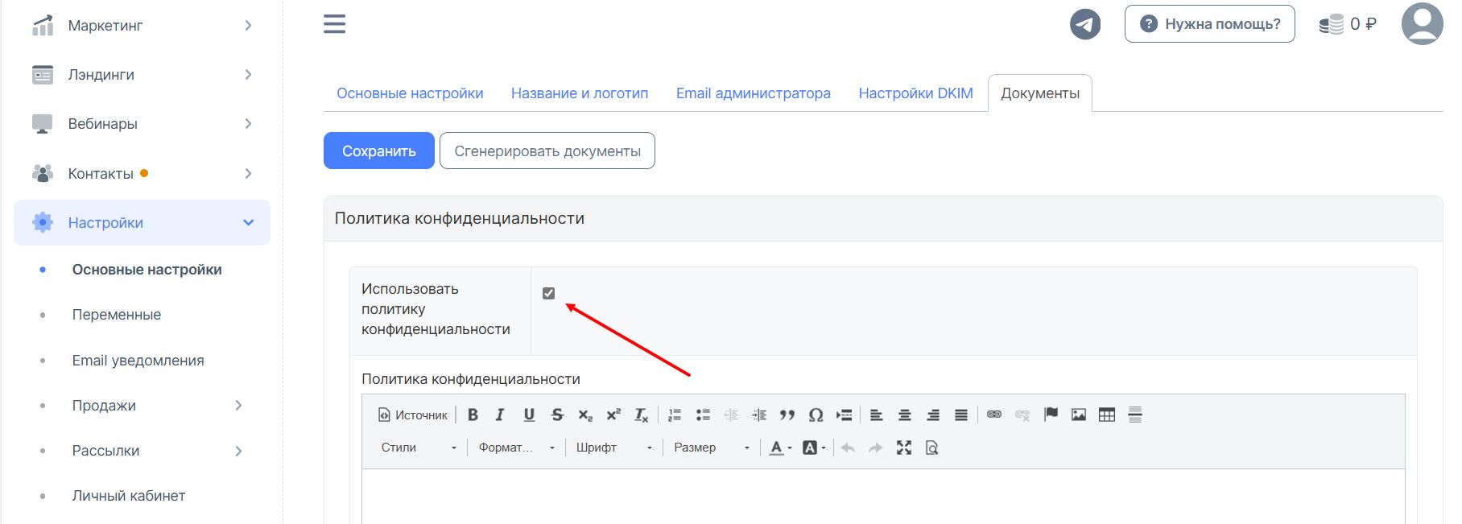Insert an anchor (flag icon)
The height and width of the screenshot is (524, 1462).
1051,415
